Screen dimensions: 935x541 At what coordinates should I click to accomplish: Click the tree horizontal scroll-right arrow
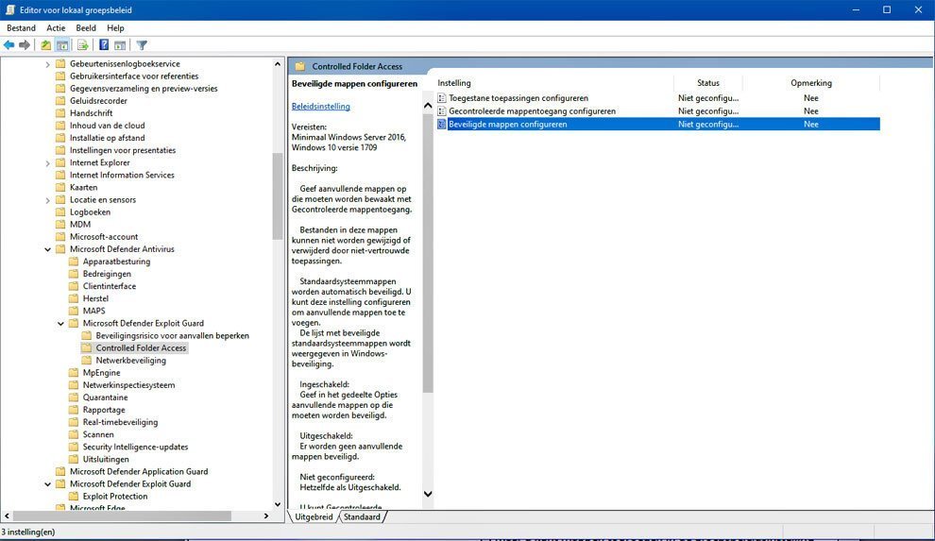point(266,516)
